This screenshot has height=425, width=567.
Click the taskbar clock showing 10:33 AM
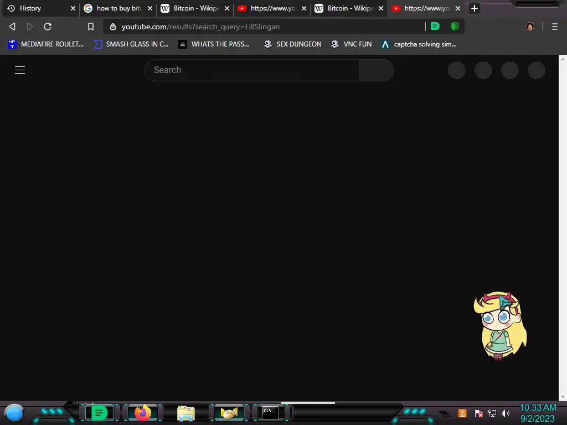tap(538, 413)
